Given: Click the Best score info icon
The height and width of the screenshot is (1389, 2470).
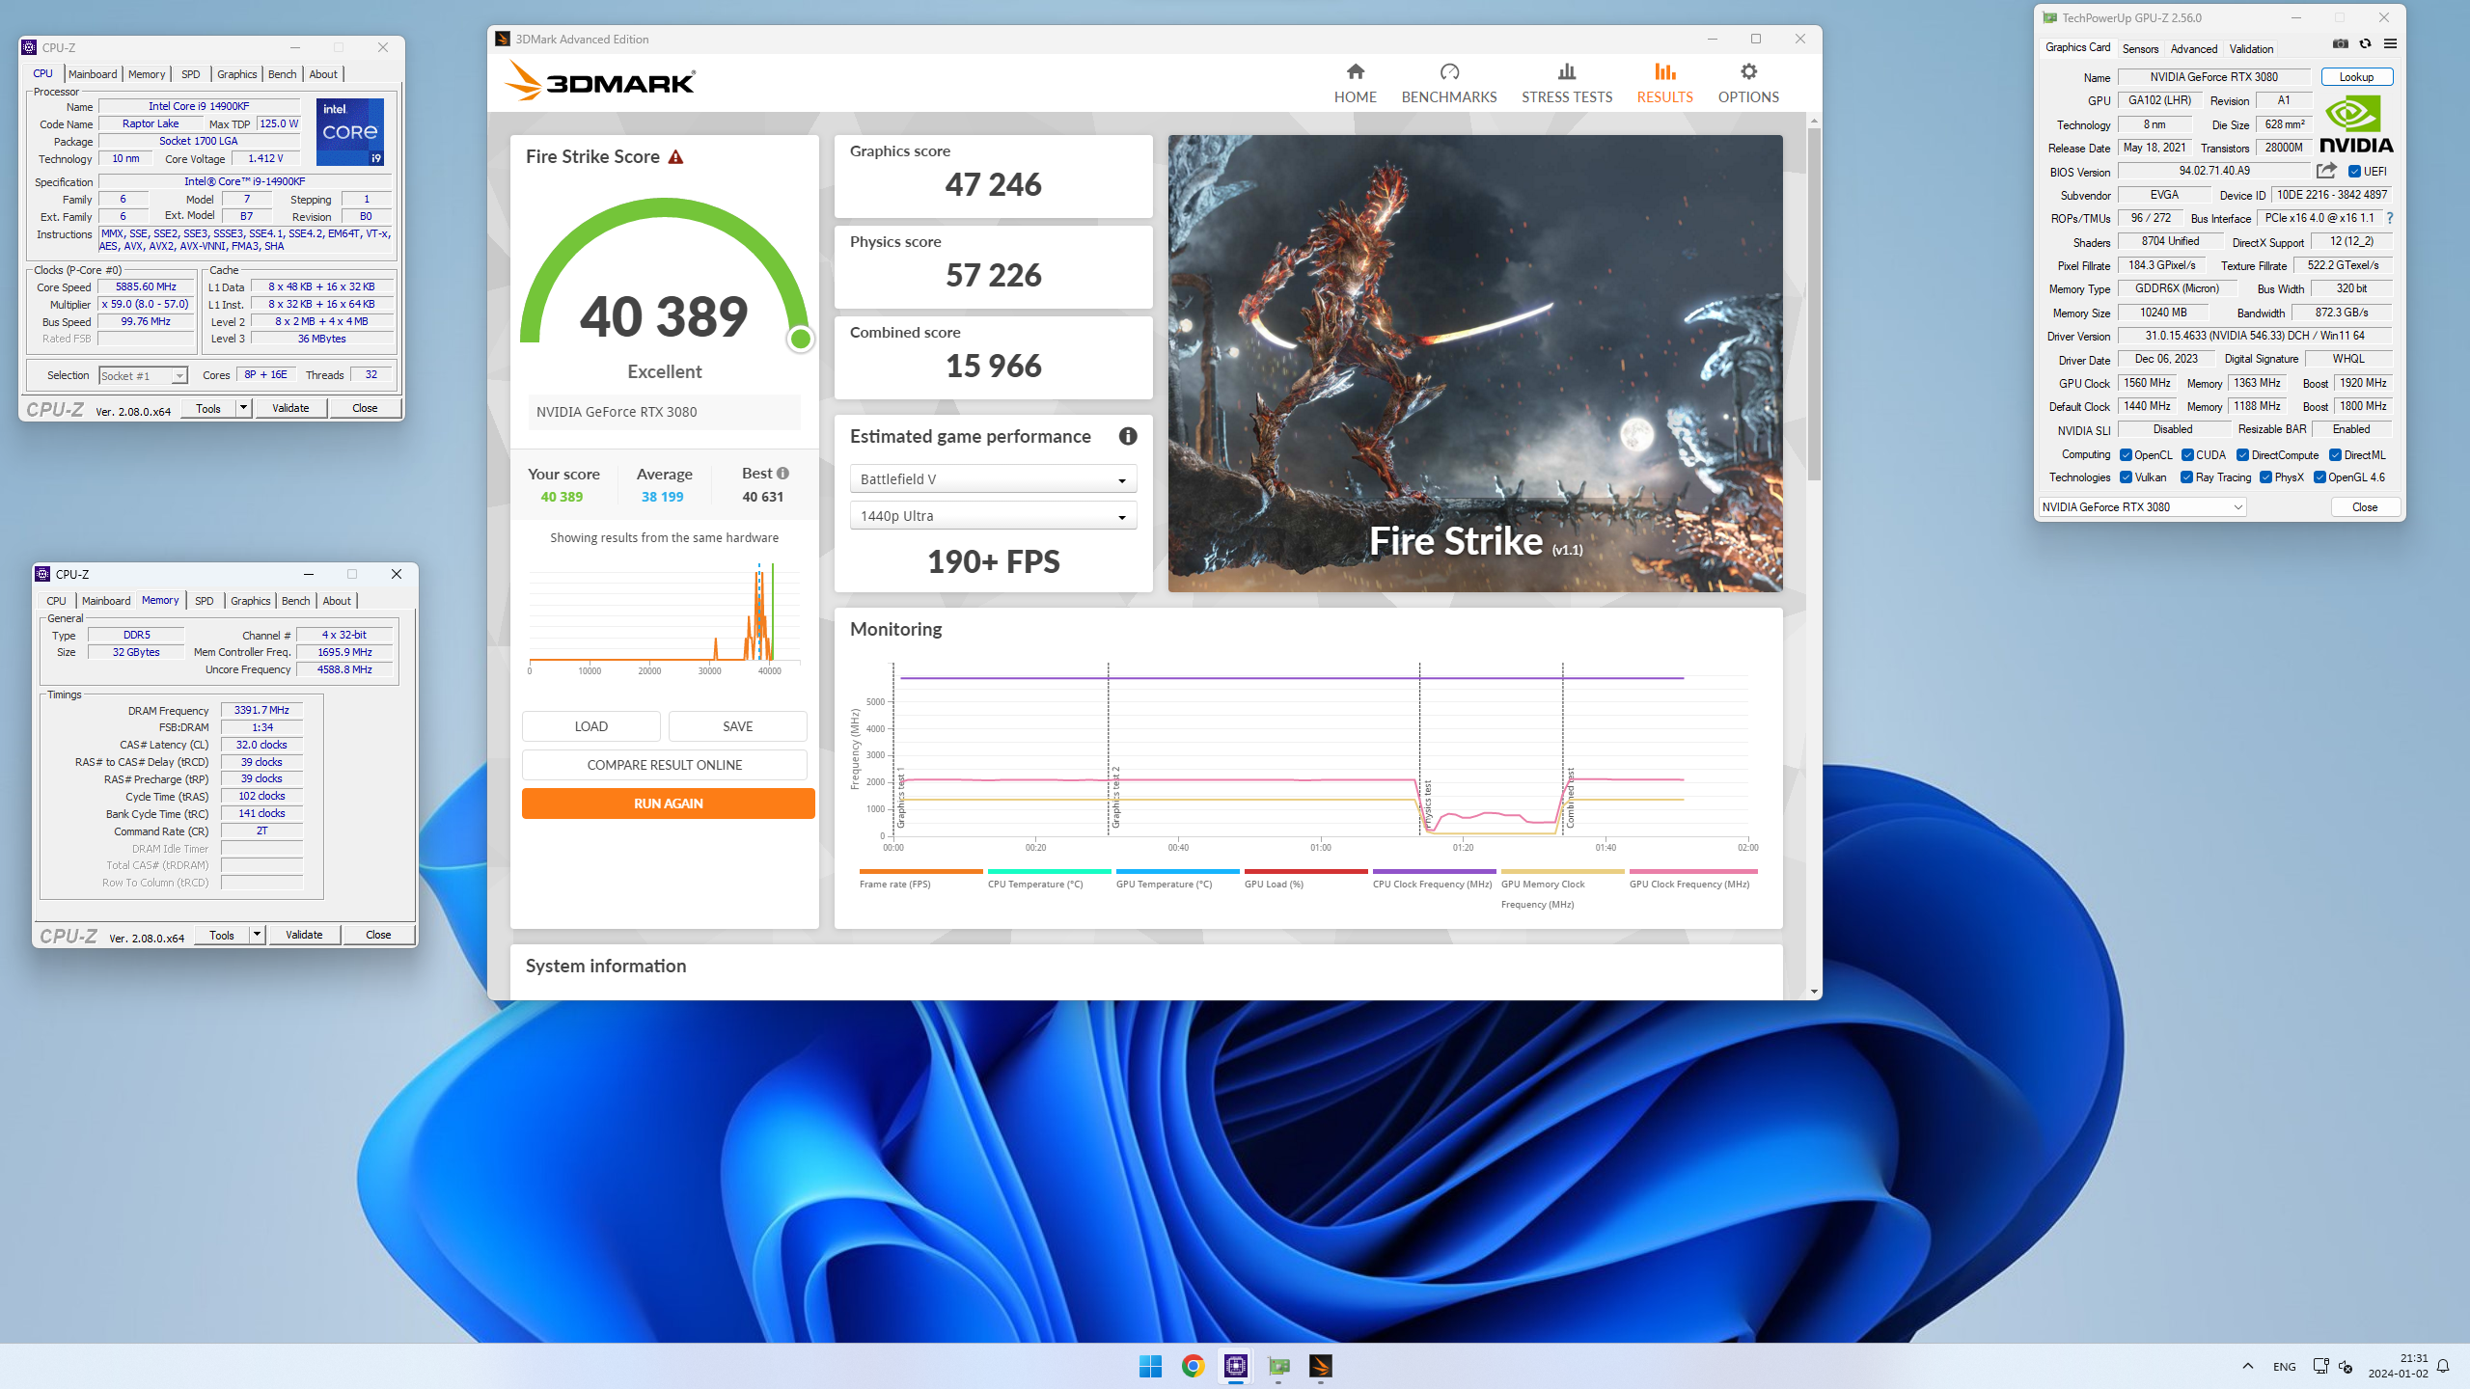Looking at the screenshot, I should tap(782, 474).
